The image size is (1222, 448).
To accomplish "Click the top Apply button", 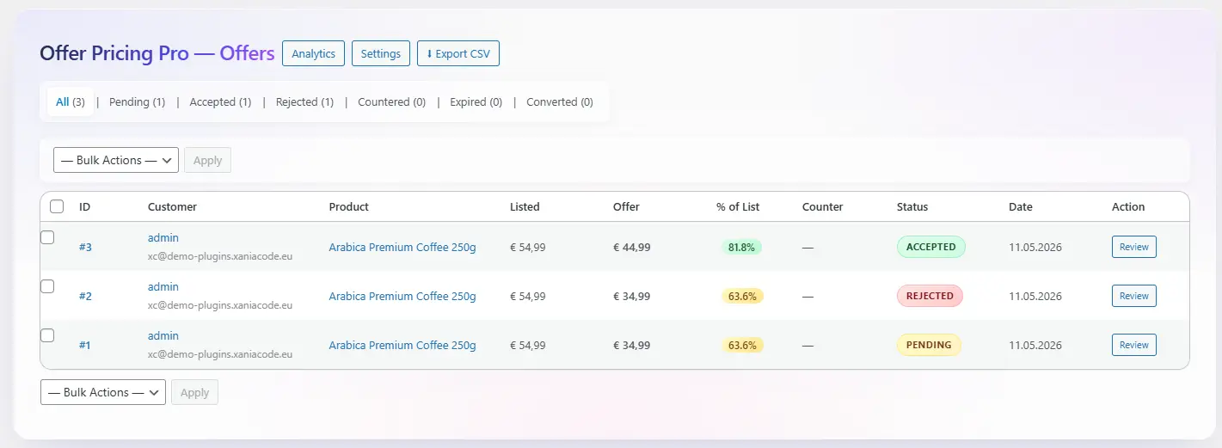I will click(207, 160).
